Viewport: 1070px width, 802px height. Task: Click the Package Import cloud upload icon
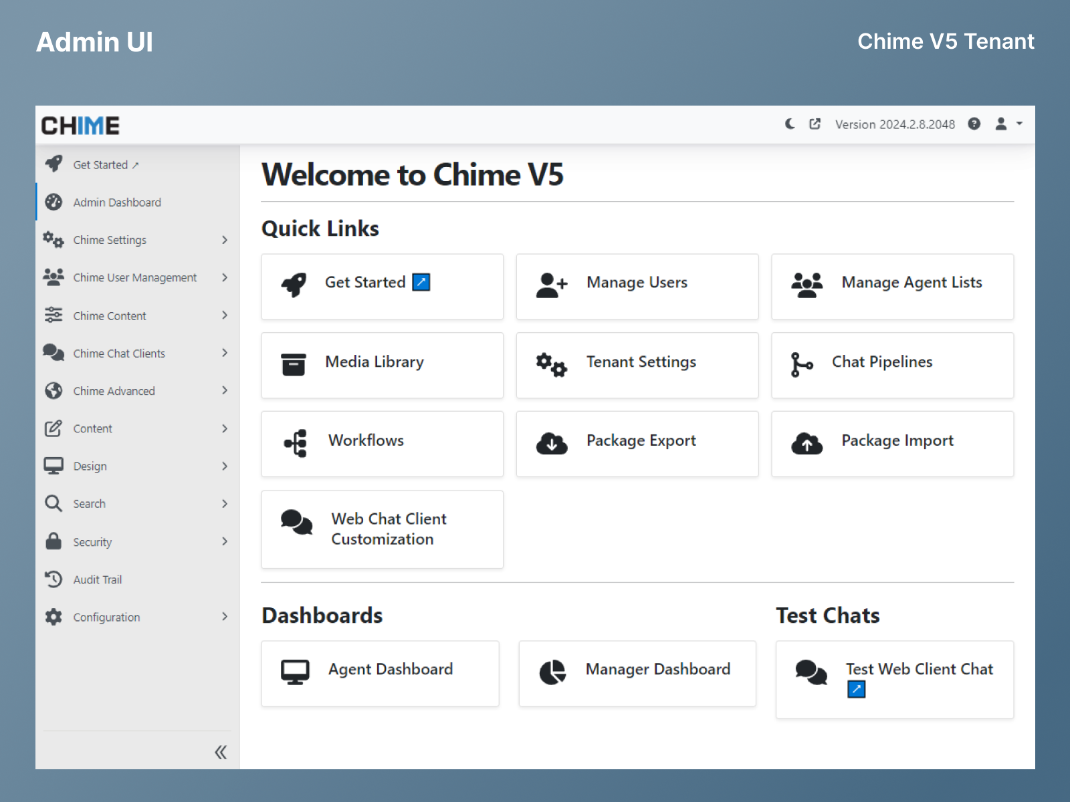pyautogui.click(x=806, y=442)
